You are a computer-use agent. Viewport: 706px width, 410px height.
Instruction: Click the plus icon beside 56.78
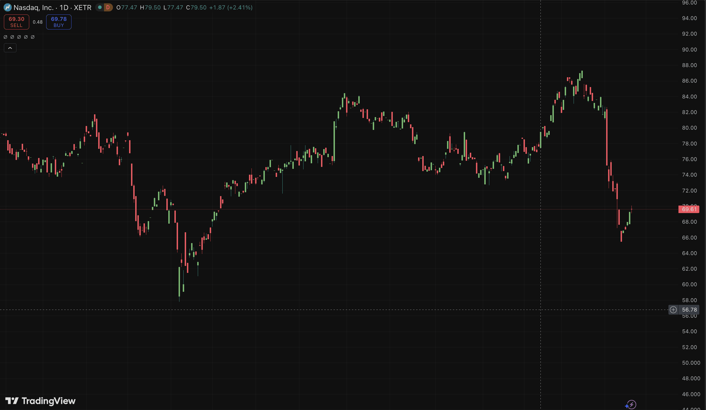coord(673,310)
